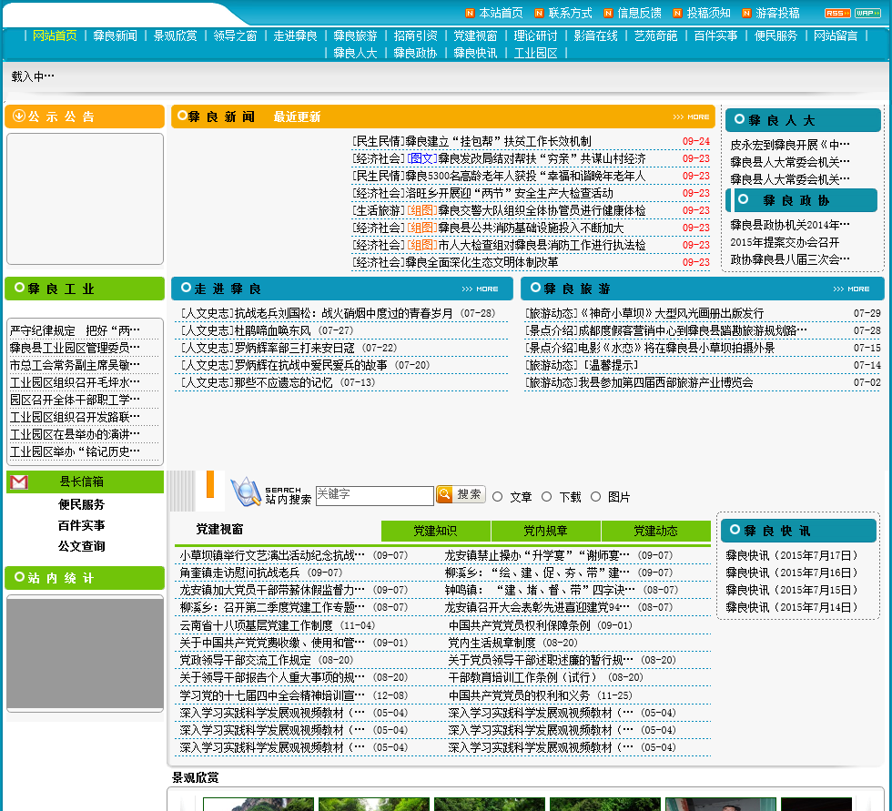Click the orange icon beside 联系方式

[539, 13]
